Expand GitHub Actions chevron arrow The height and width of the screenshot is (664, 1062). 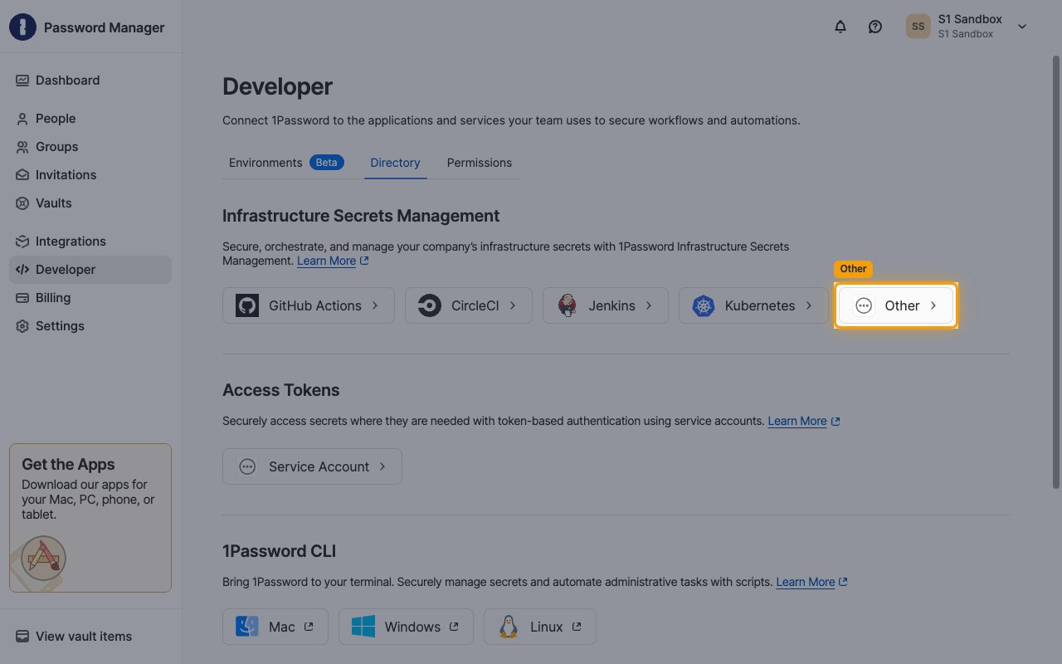click(x=375, y=305)
